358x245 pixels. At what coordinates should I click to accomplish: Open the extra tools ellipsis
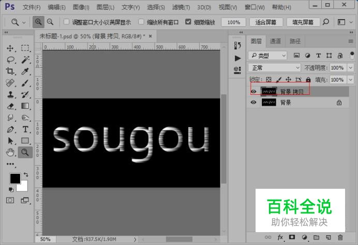(x=10, y=164)
